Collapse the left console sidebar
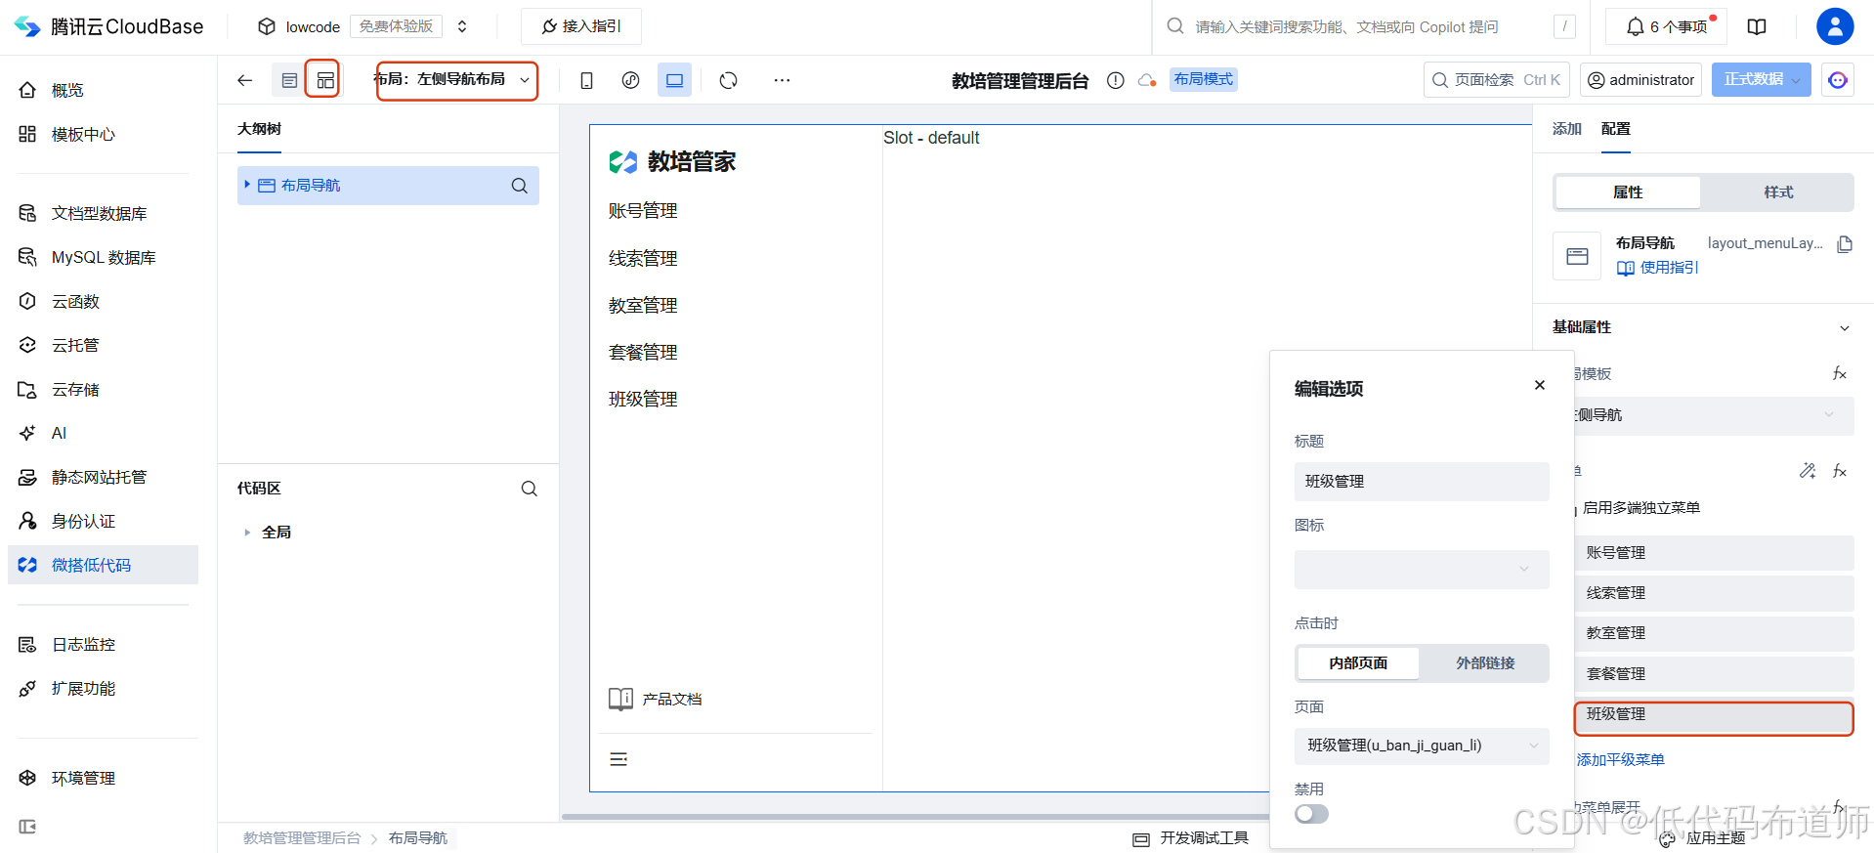This screenshot has width=1874, height=853. [x=27, y=827]
